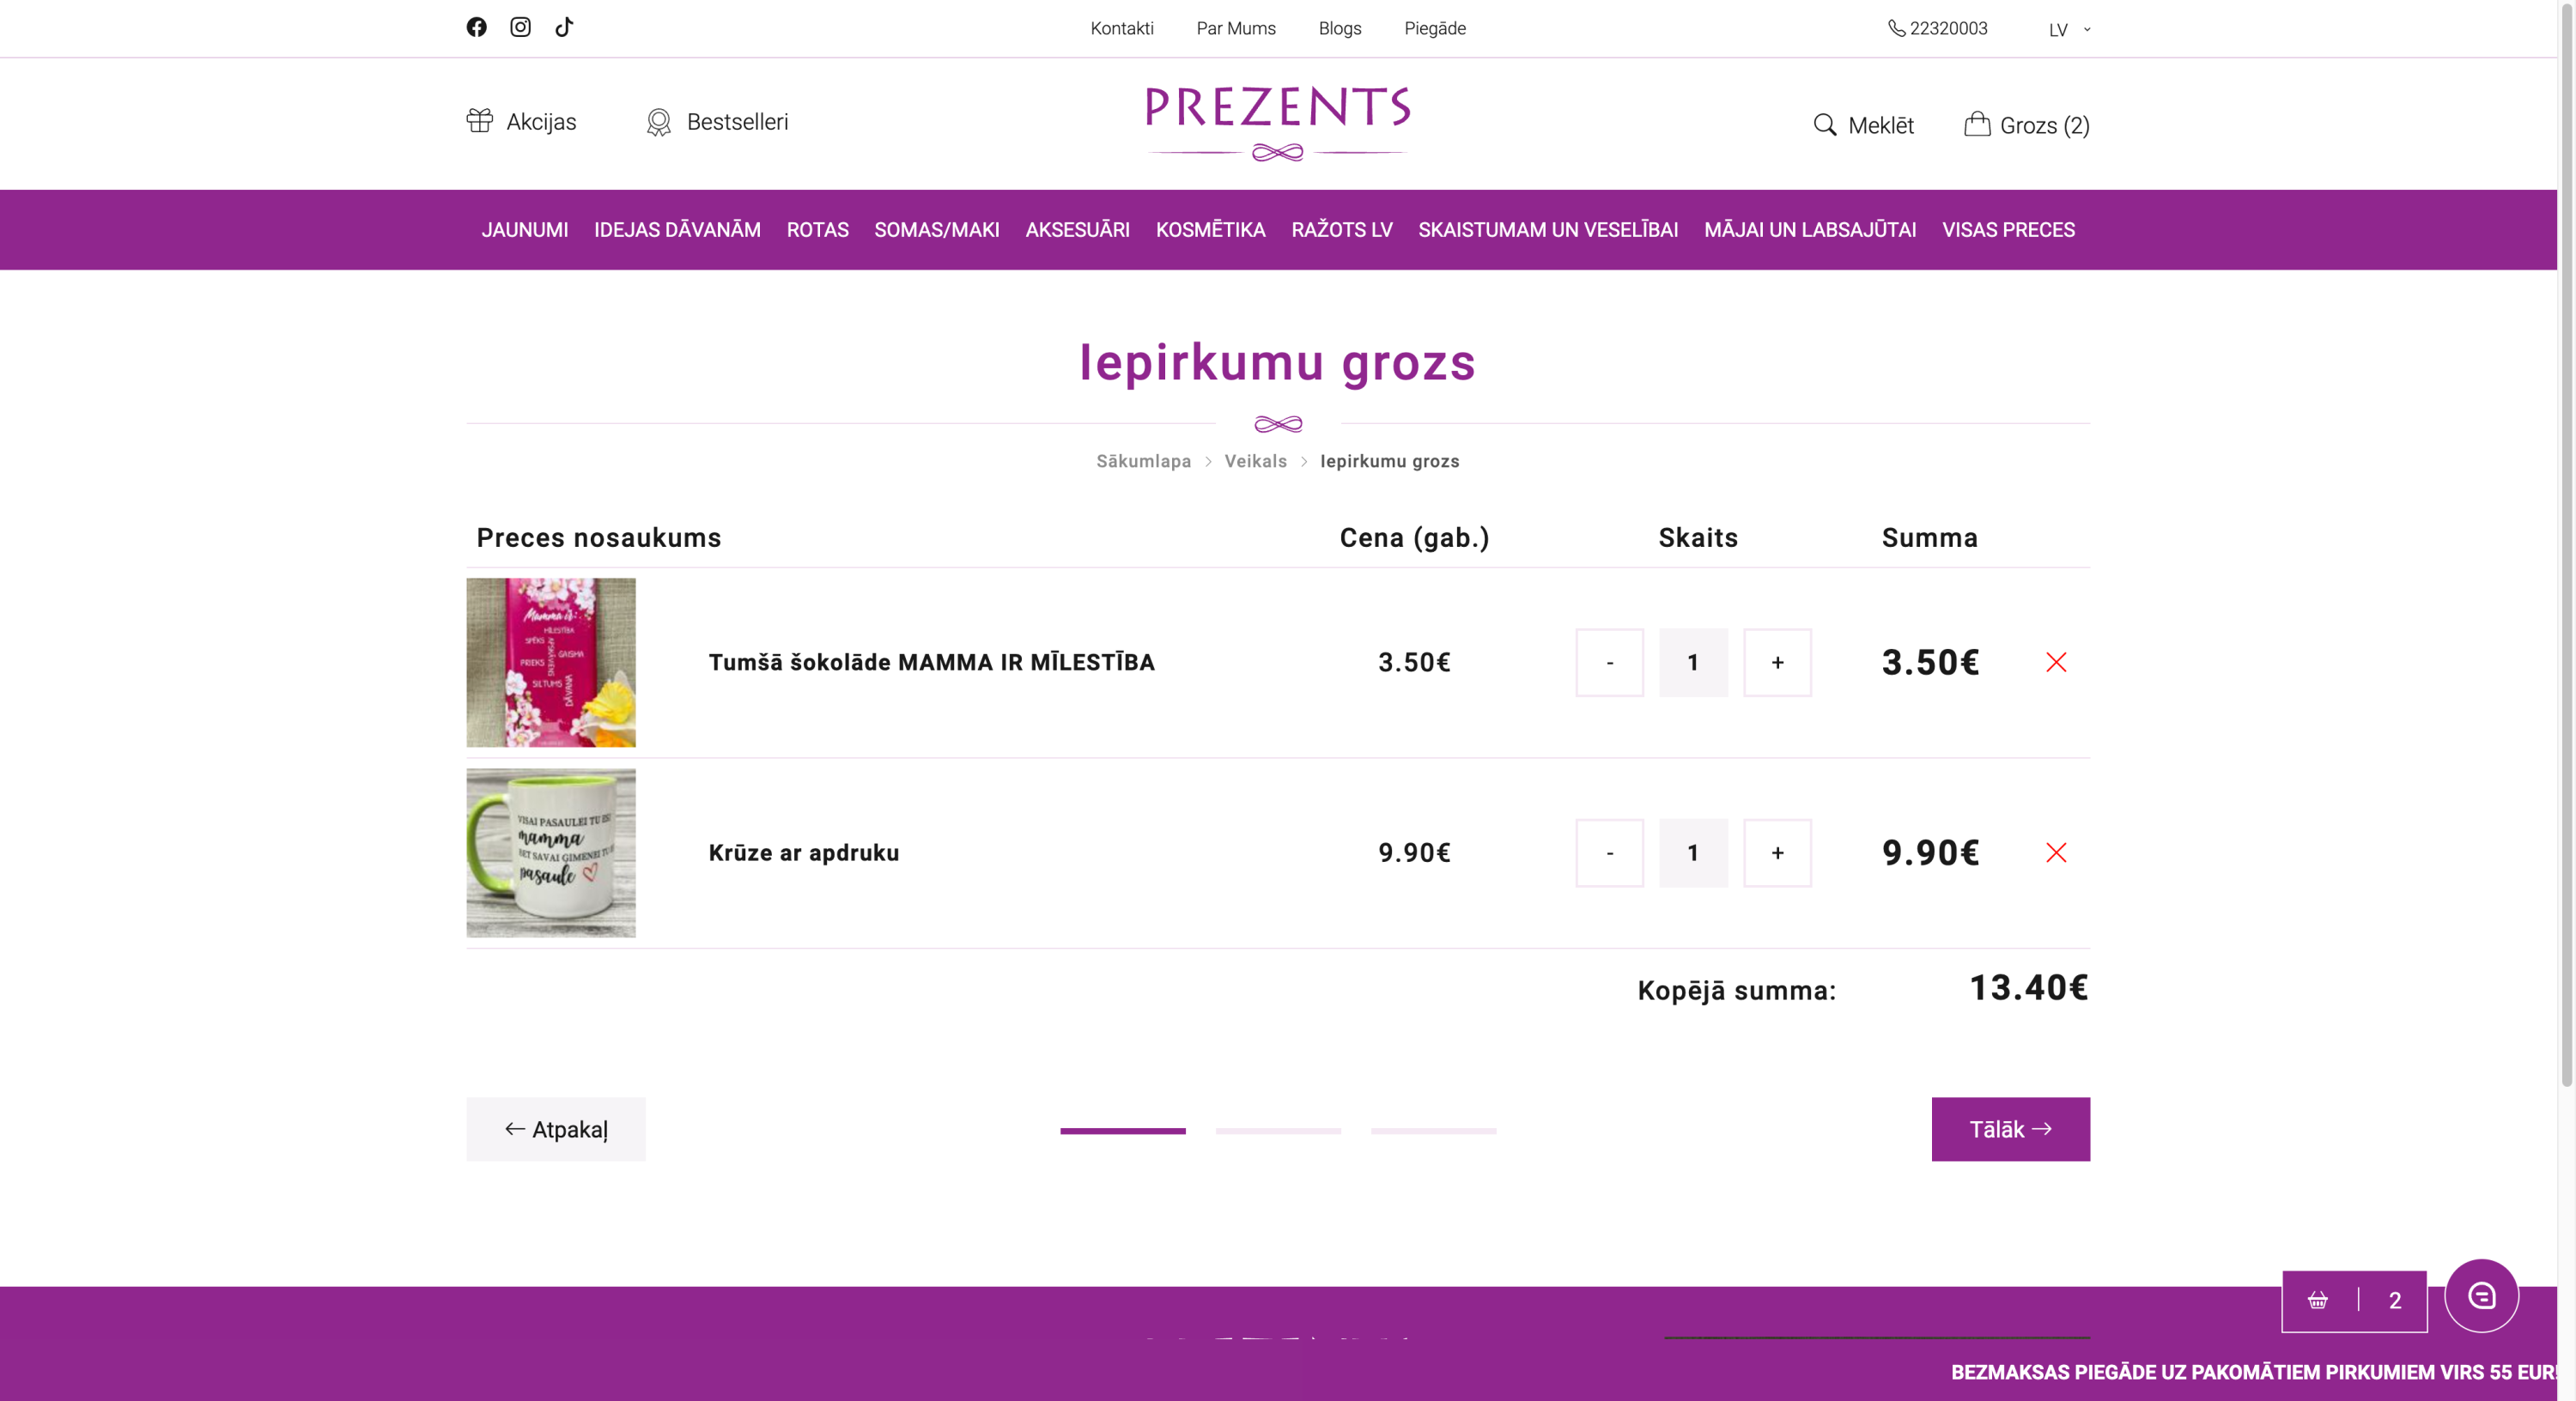This screenshot has height=1401, width=2576.
Task: Open the IDEJAS DĀVANĀM menu
Action: coord(677,230)
